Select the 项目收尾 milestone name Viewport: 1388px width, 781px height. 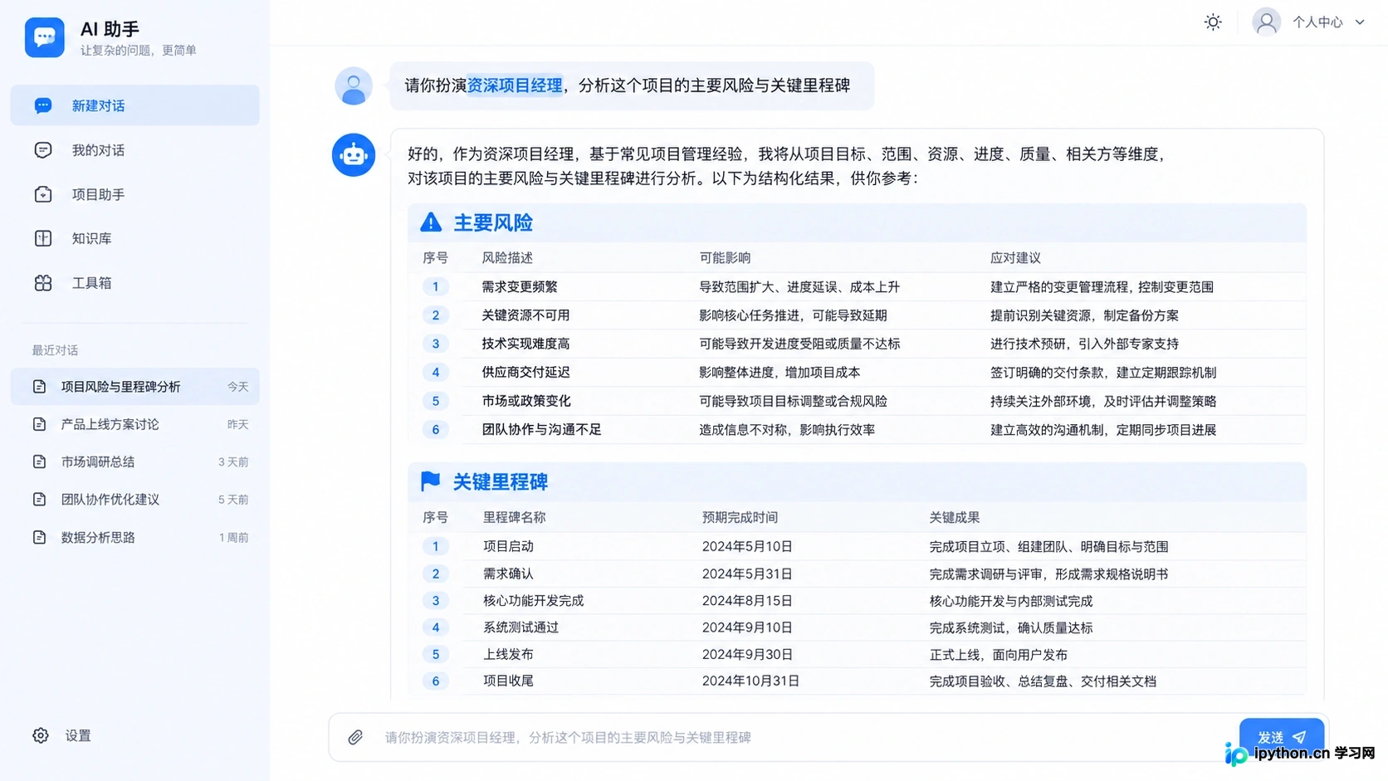tap(508, 681)
